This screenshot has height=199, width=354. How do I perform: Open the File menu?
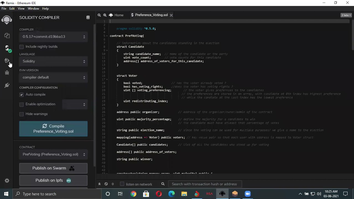click(x=4, y=9)
